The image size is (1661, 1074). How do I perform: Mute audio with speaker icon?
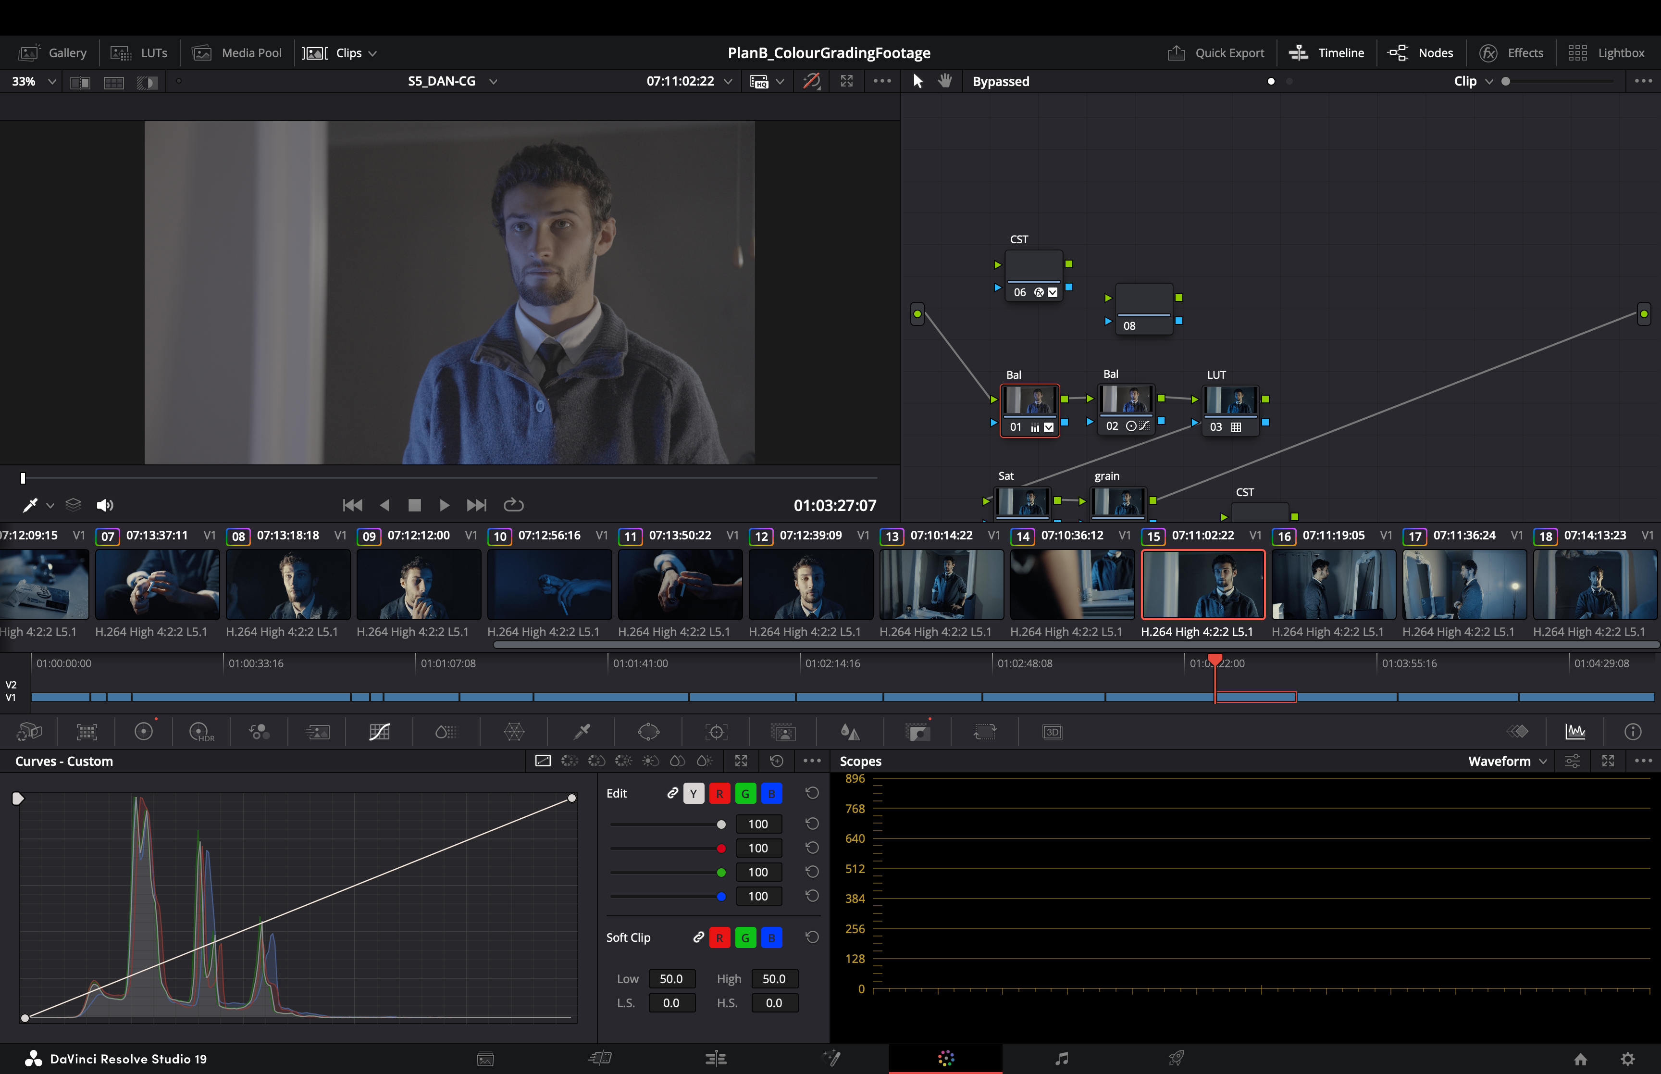pos(105,505)
